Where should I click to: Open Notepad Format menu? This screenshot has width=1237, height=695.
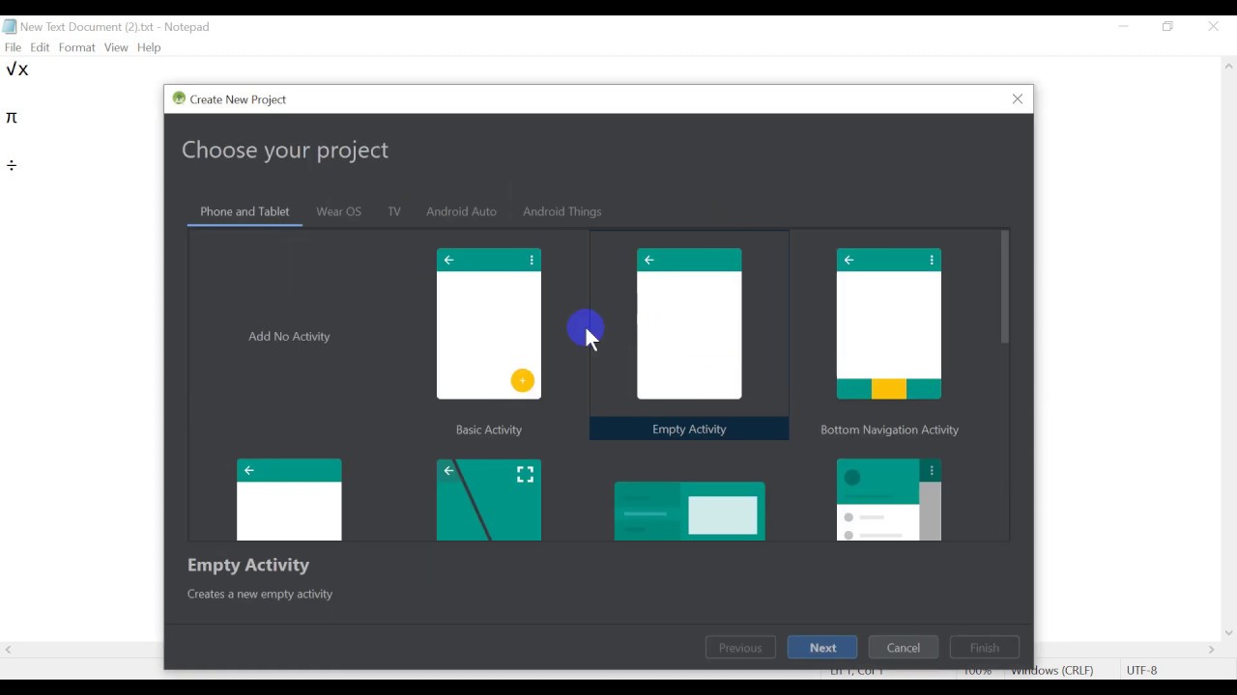(x=76, y=47)
